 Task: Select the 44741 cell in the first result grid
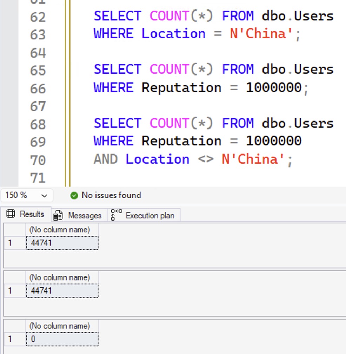62,243
